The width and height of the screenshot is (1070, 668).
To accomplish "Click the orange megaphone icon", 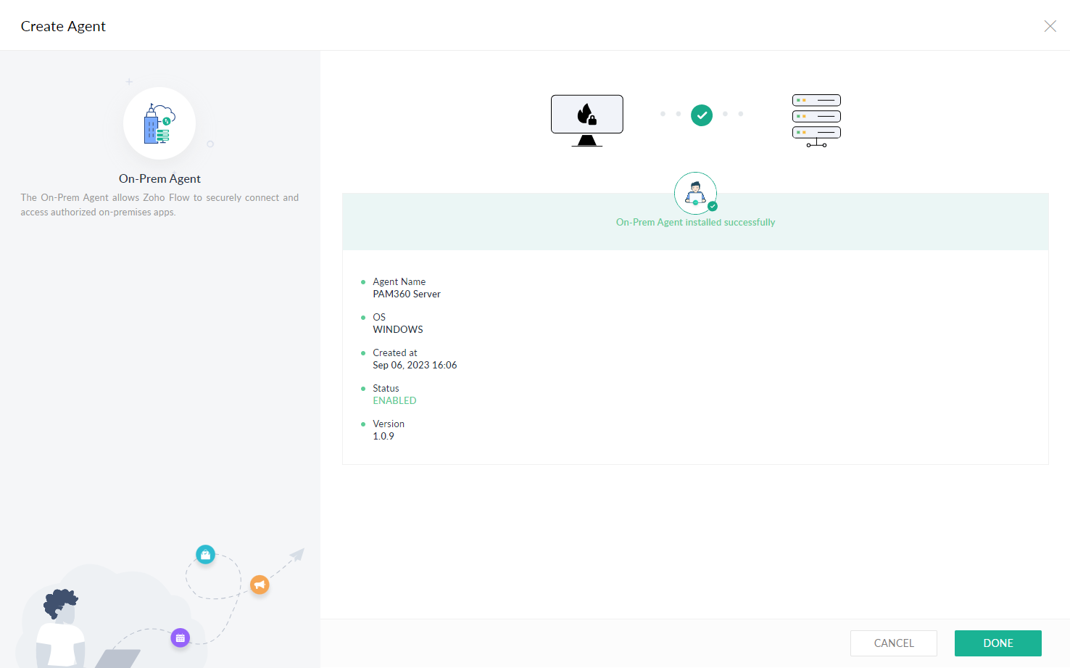I will click(260, 585).
